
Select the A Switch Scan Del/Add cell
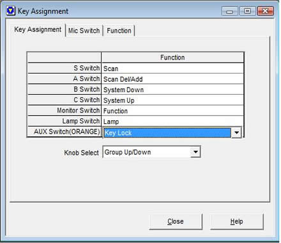pyautogui.click(x=172, y=79)
